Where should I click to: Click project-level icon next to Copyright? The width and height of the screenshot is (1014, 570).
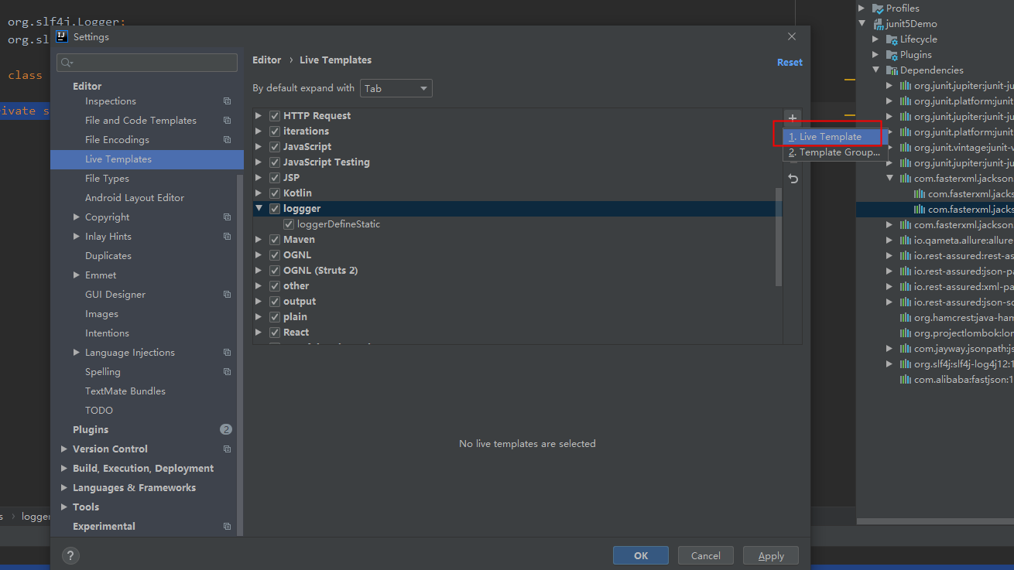227,217
